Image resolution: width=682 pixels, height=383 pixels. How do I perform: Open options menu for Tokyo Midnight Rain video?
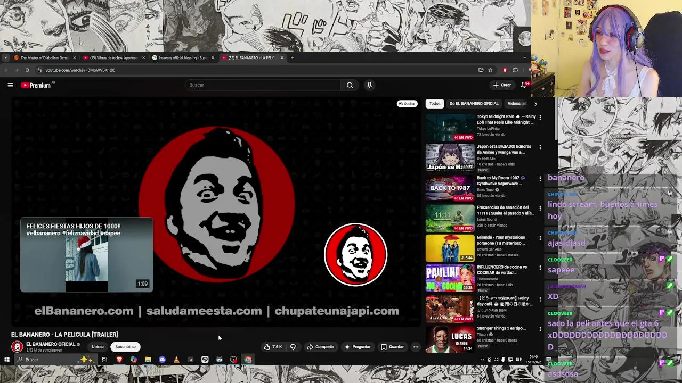pyautogui.click(x=540, y=118)
